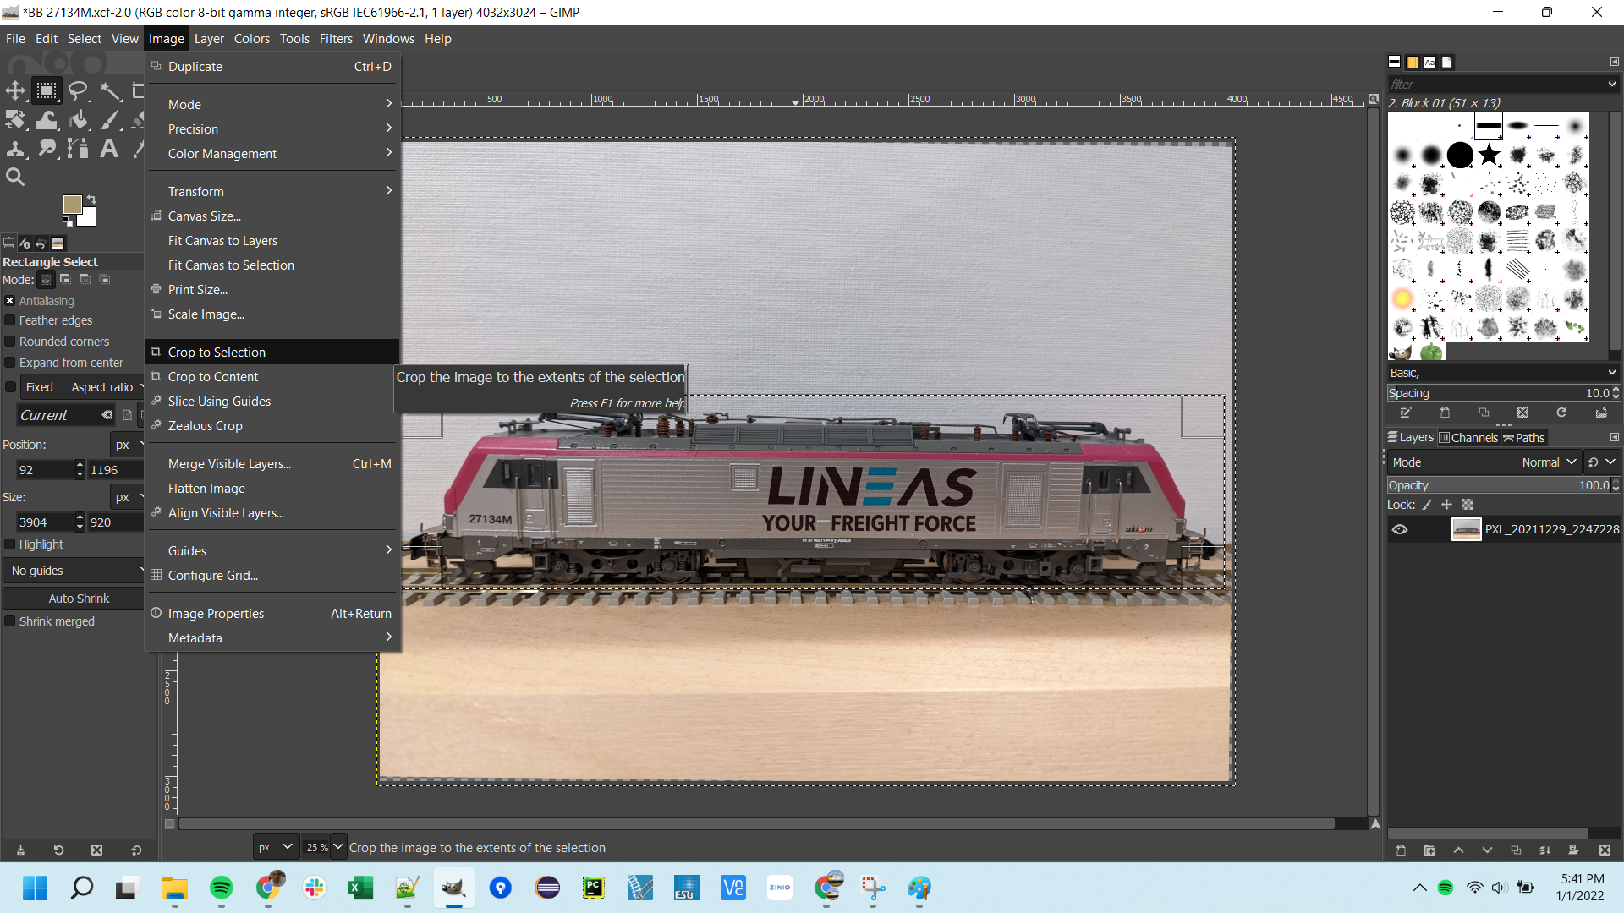1624x913 pixels.
Task: Click the white background color swatch
Action: (89, 218)
